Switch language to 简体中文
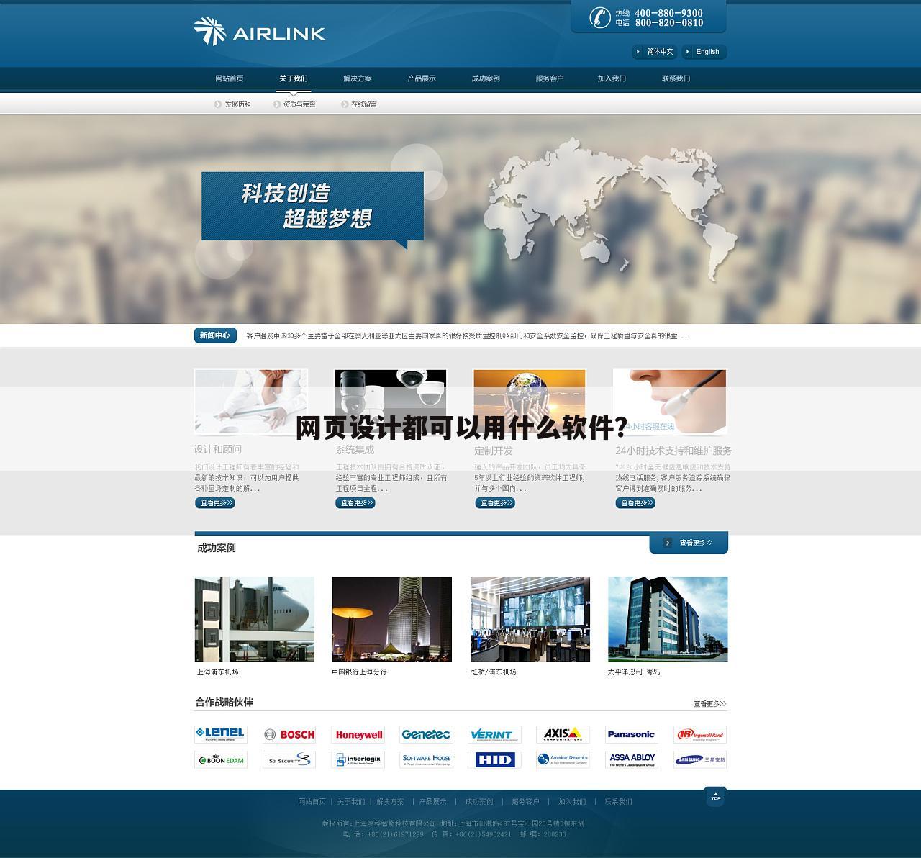921x858 pixels. pos(655,52)
